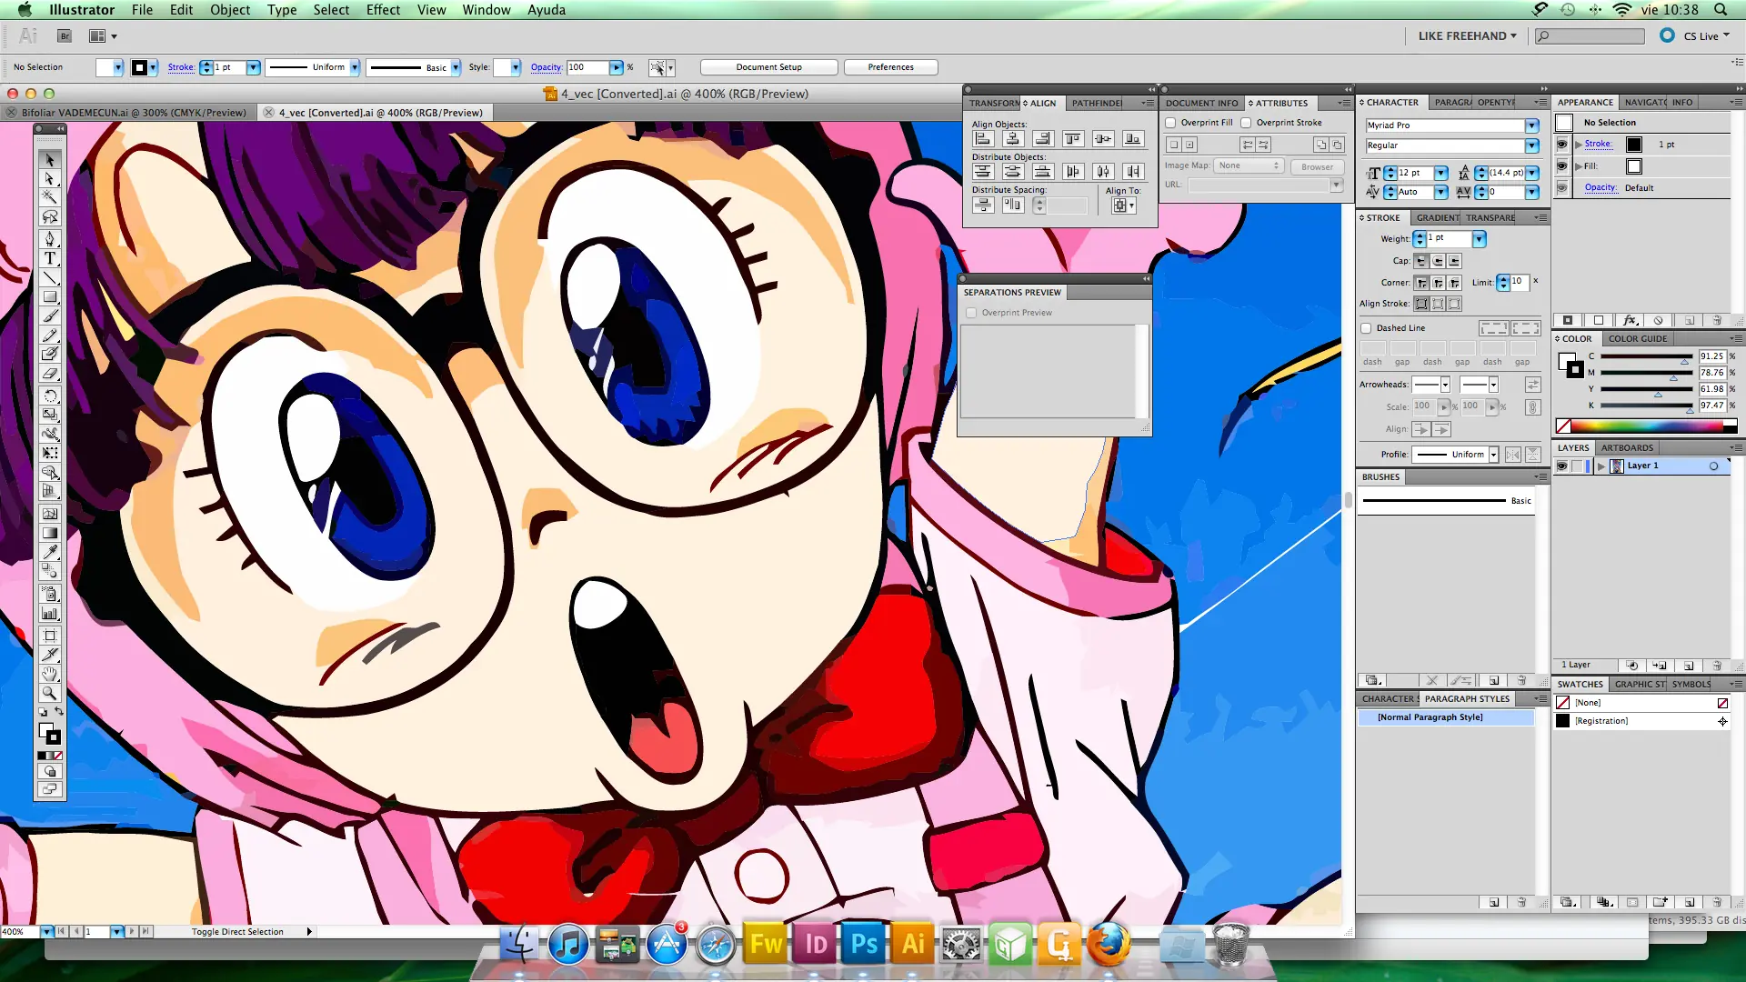Launch Firefox from the Dock
The image size is (1746, 982).
[x=1108, y=944]
